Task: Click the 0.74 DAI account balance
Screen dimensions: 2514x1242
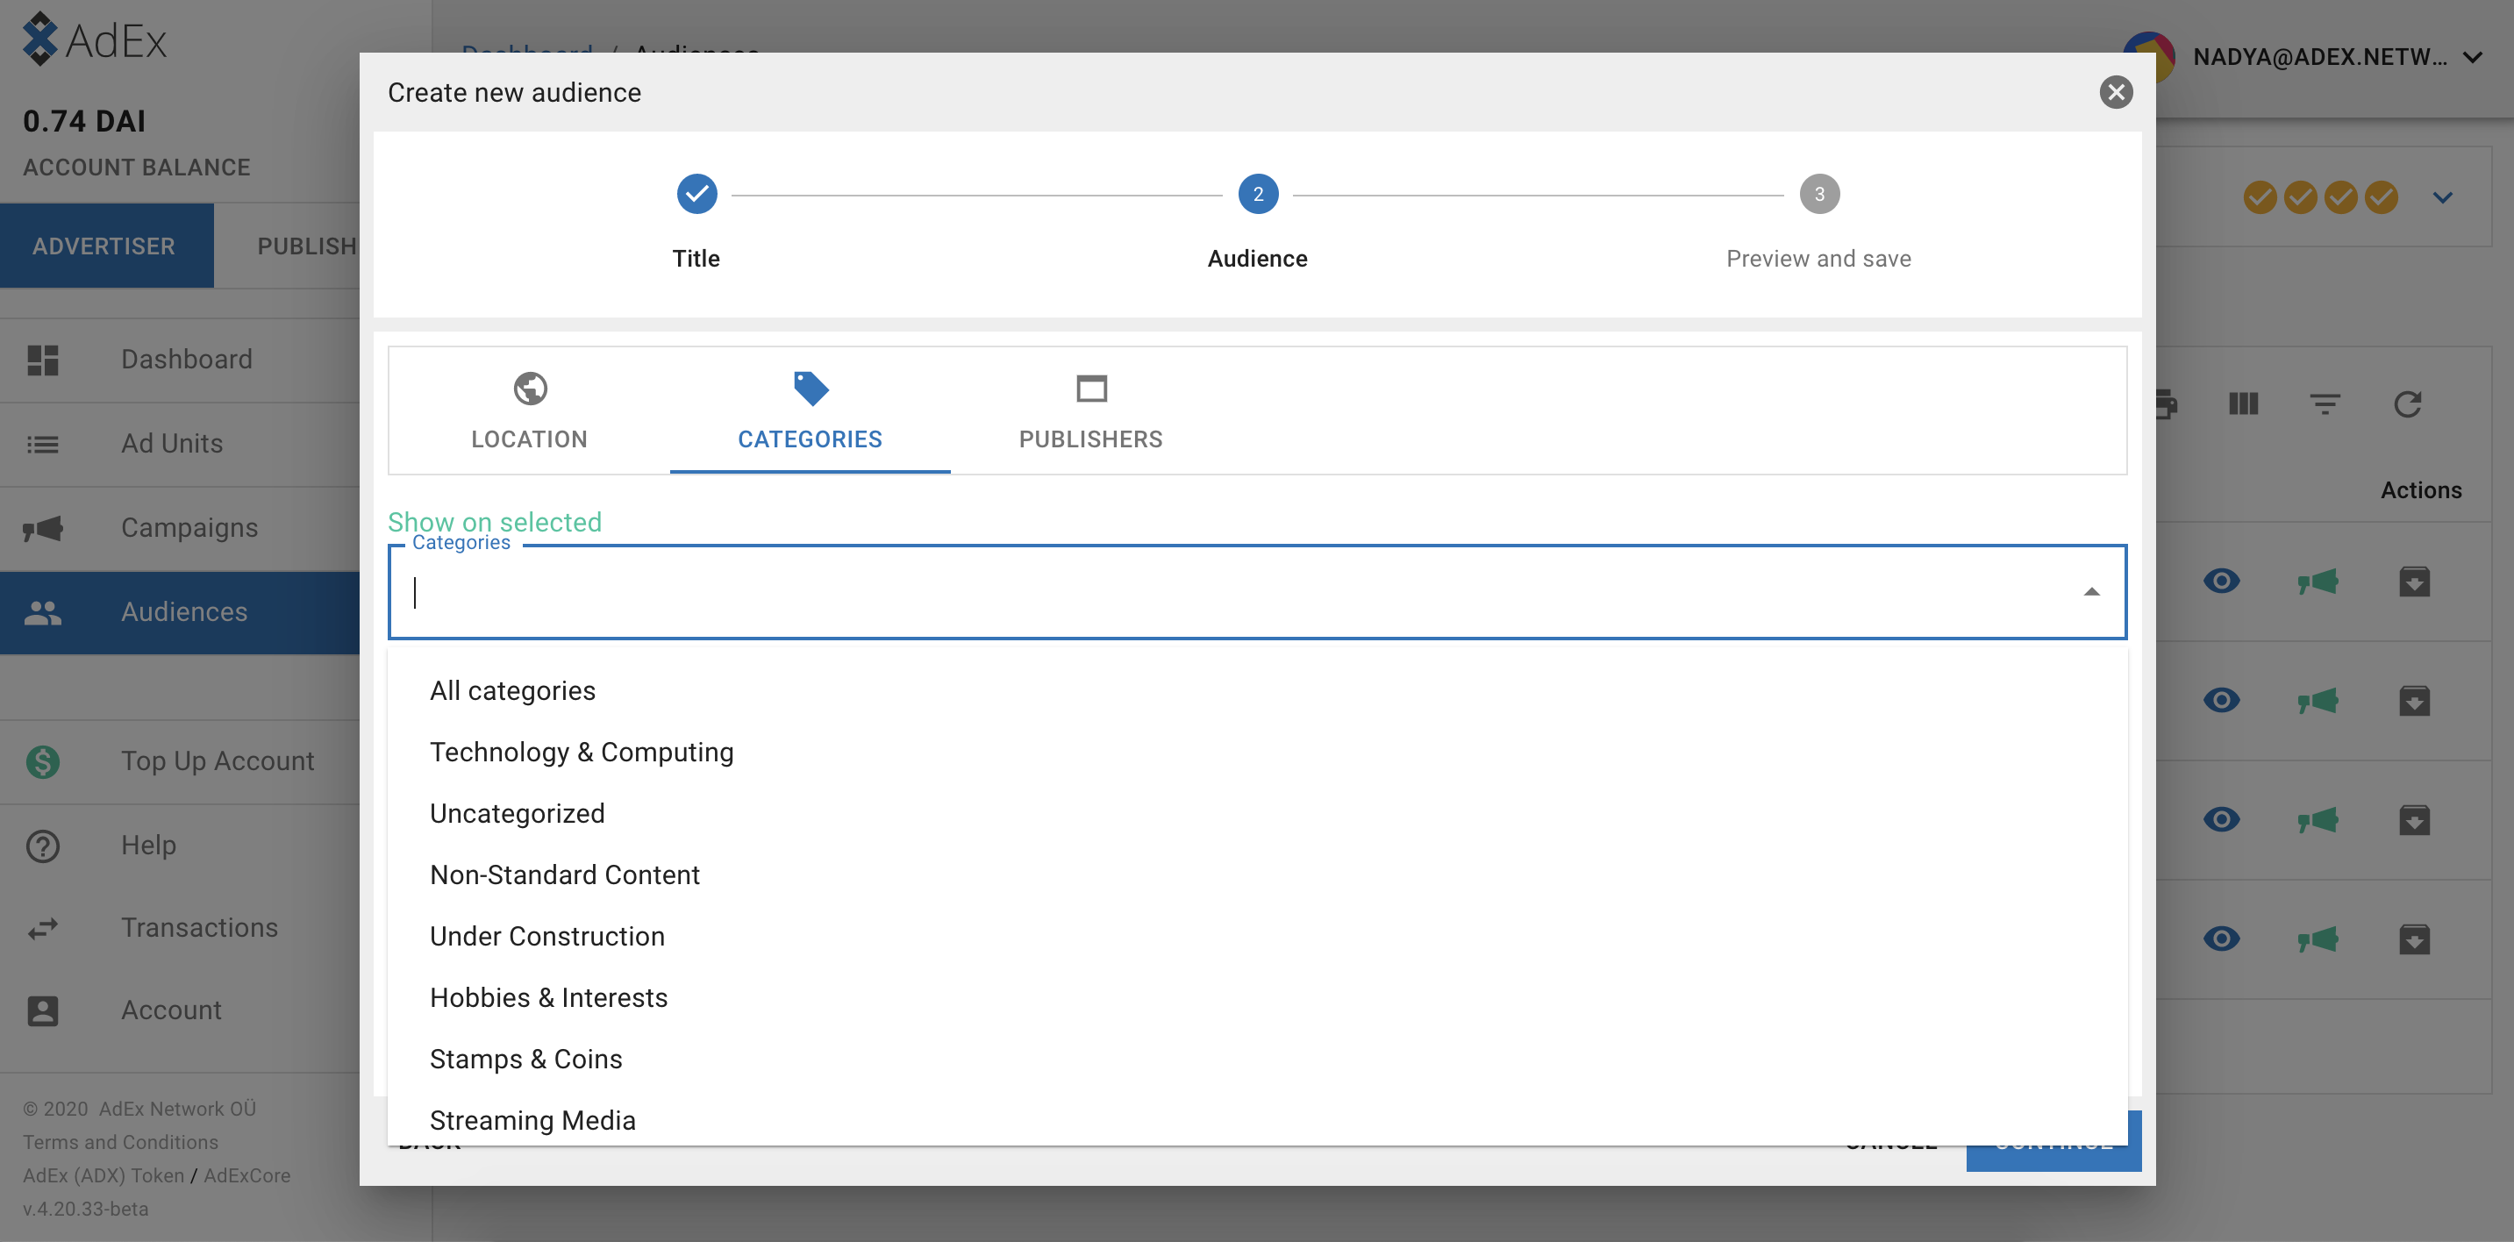Action: coord(84,121)
